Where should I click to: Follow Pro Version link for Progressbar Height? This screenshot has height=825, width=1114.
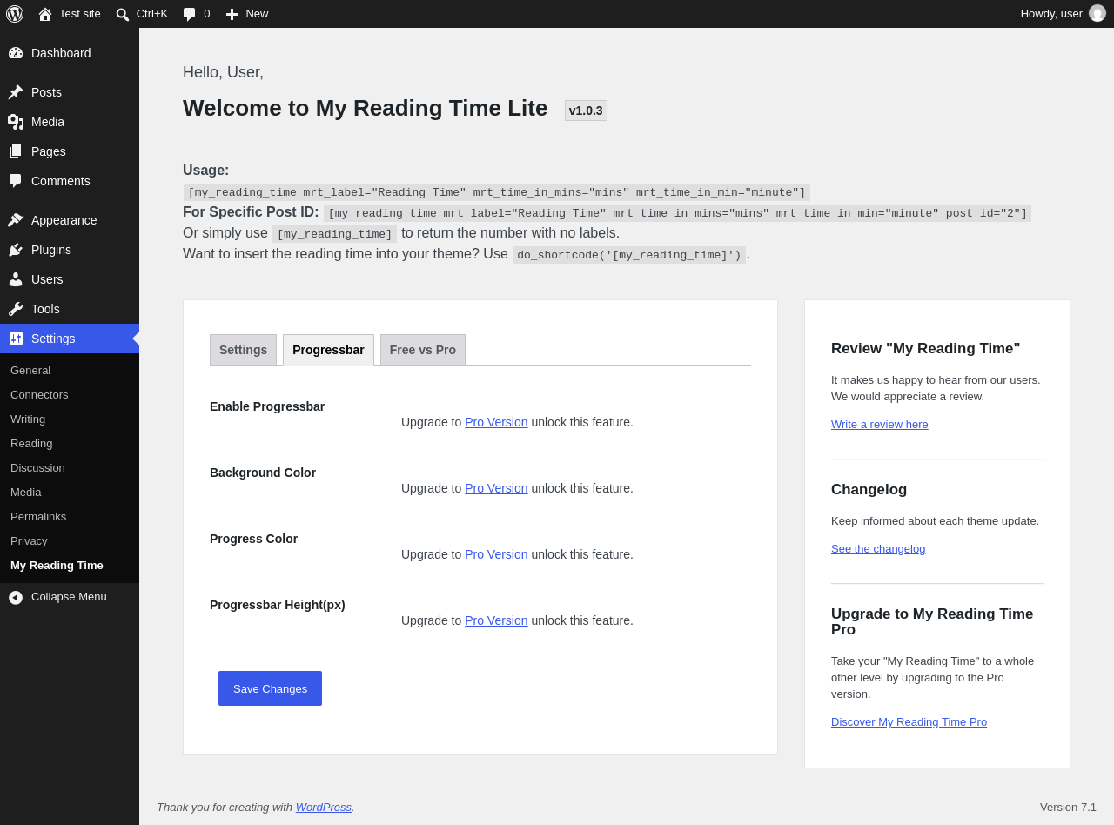coord(496,620)
